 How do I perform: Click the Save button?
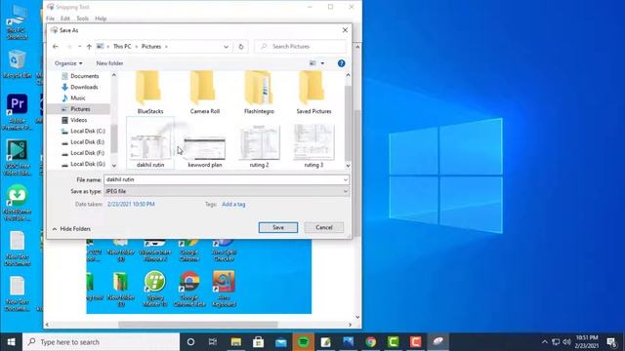[277, 227]
